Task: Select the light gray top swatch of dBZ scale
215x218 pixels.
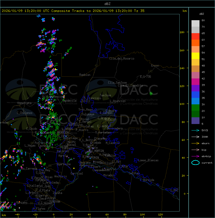Action: coord(195,24)
